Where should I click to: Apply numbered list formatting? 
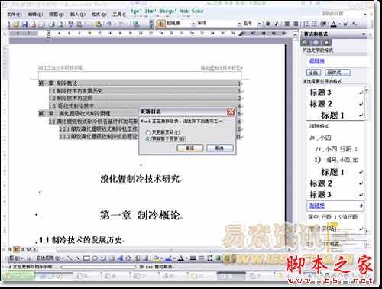[x=306, y=24]
